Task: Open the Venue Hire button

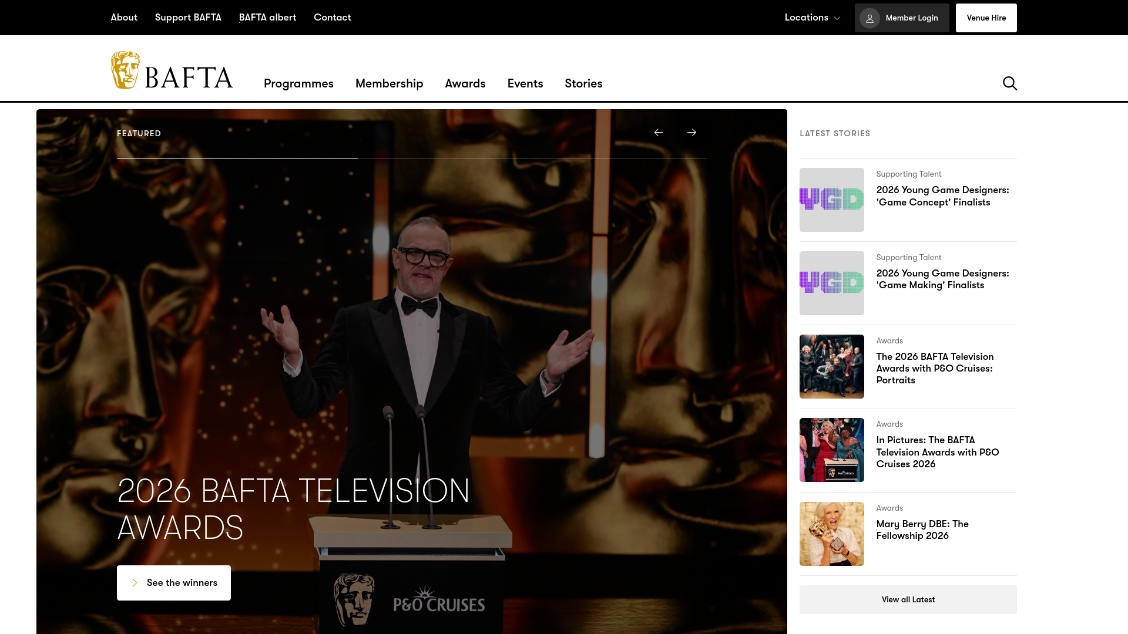Action: pos(986,18)
